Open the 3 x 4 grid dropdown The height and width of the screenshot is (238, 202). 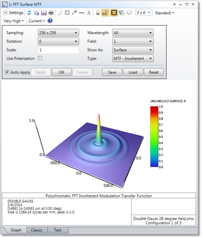click(x=143, y=13)
